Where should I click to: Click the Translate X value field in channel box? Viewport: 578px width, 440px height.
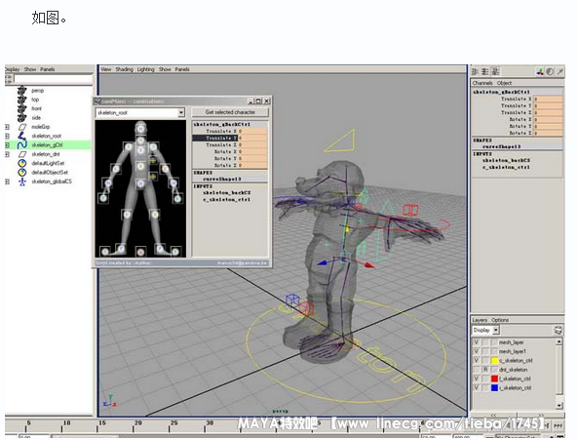[x=548, y=99]
